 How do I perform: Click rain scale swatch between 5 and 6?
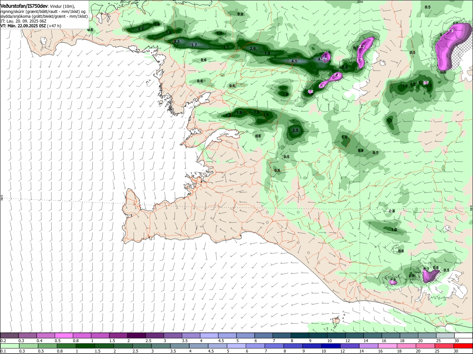(x=236, y=346)
